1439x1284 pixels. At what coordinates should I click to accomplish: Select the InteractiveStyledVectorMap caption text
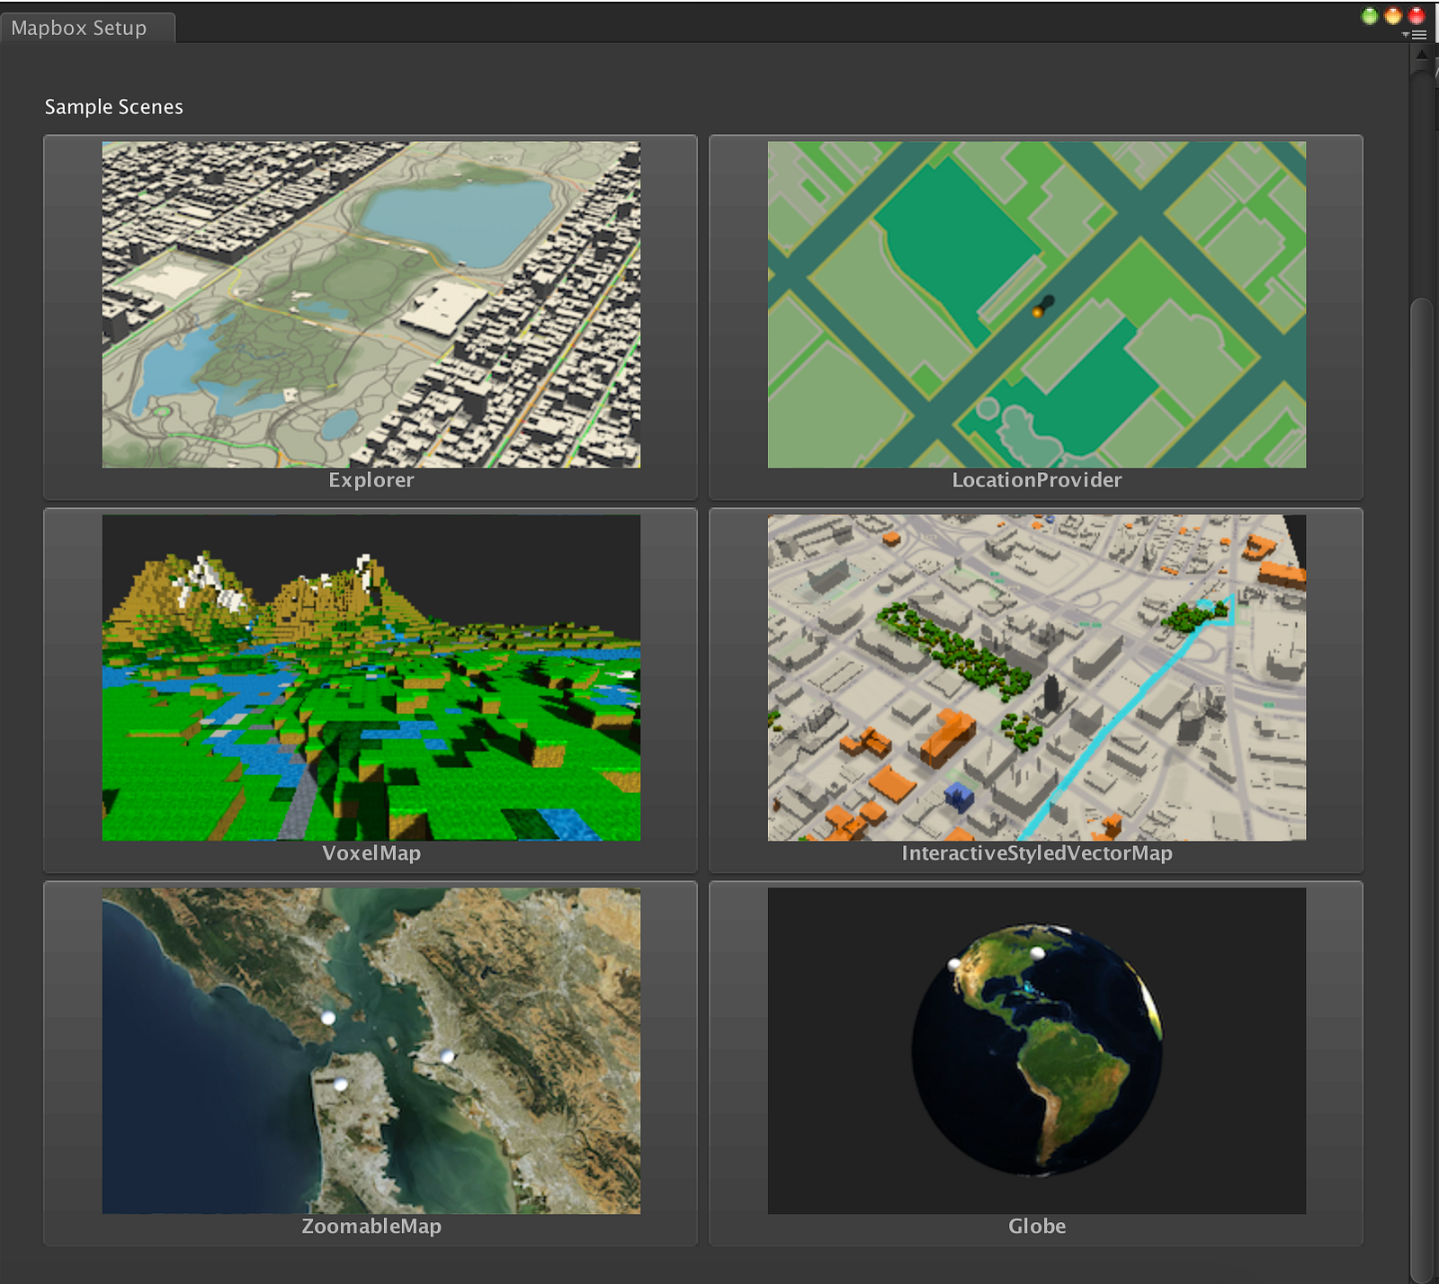(x=1037, y=853)
